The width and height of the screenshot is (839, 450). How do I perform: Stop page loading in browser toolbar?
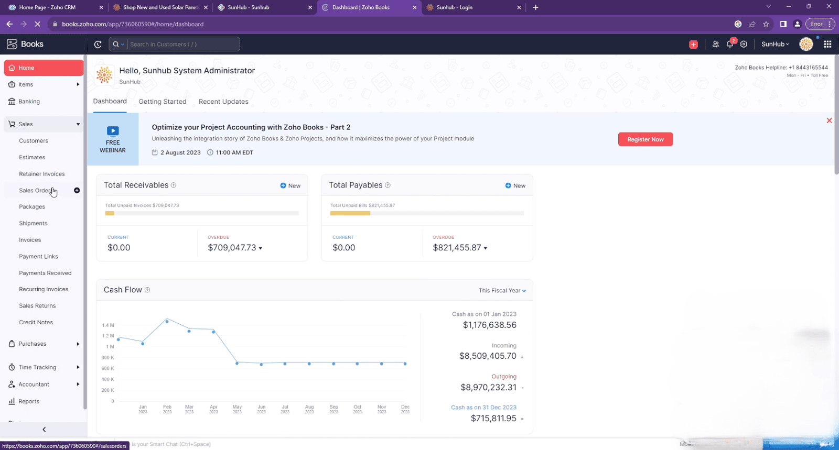[38, 24]
